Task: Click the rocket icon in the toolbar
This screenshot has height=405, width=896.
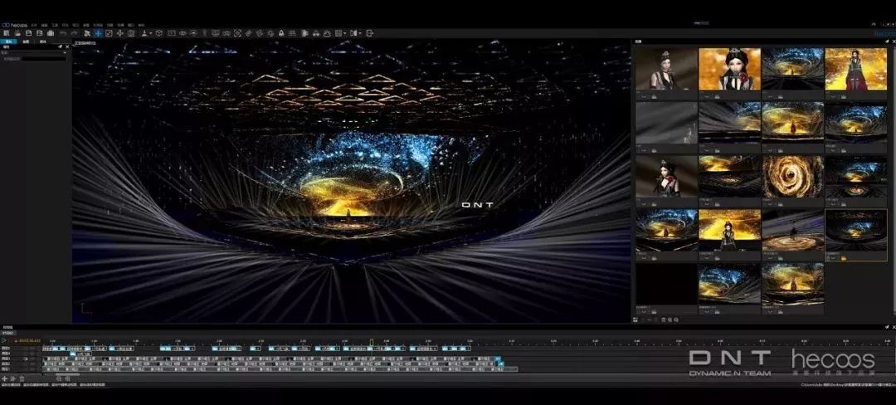Action: click(x=280, y=33)
